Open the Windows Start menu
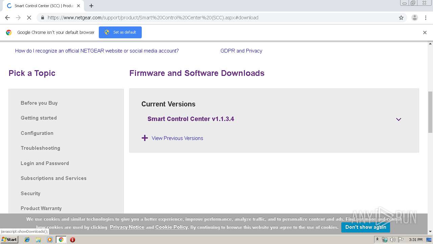 [9, 240]
